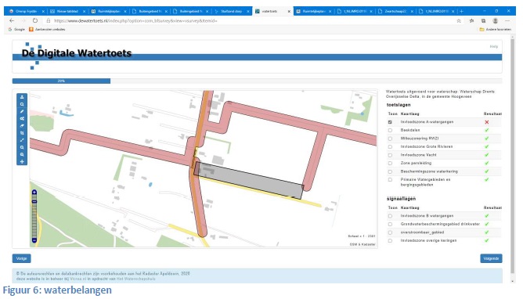
Task: Switch to the Stafland tab
Action: tap(231, 11)
